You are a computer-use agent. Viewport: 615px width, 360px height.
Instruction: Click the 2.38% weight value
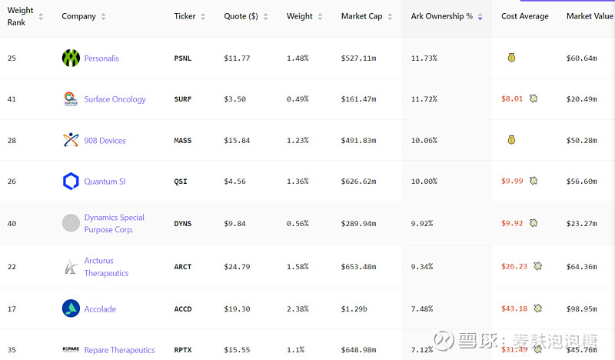298,309
